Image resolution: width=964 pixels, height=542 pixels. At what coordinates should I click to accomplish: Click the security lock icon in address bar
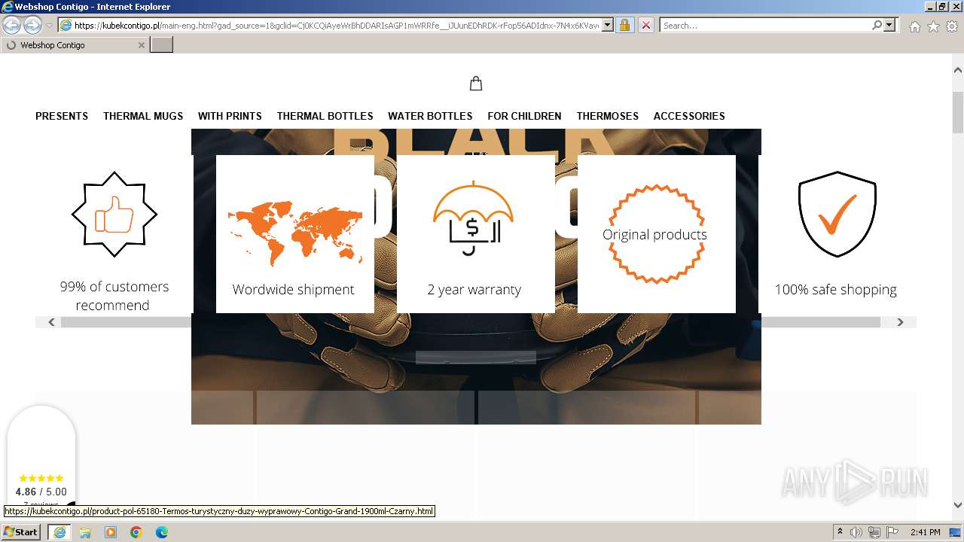(624, 25)
